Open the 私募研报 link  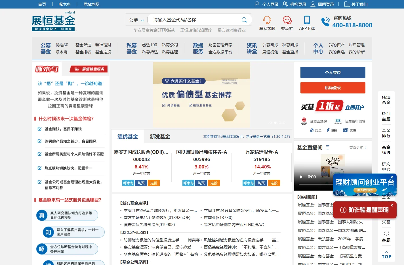click(x=290, y=45)
